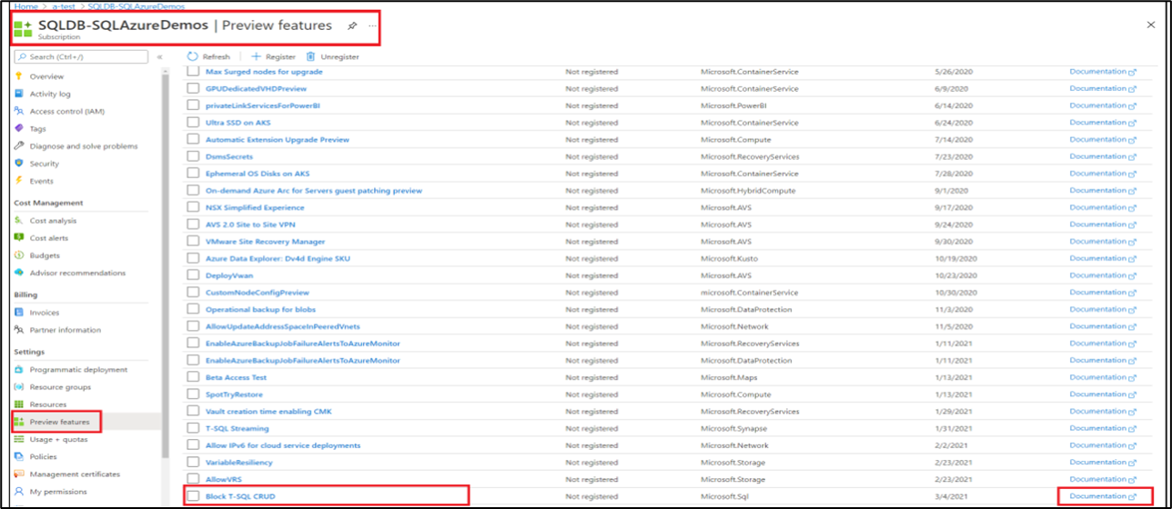Click the Register button
The height and width of the screenshot is (509, 1172).
click(273, 56)
